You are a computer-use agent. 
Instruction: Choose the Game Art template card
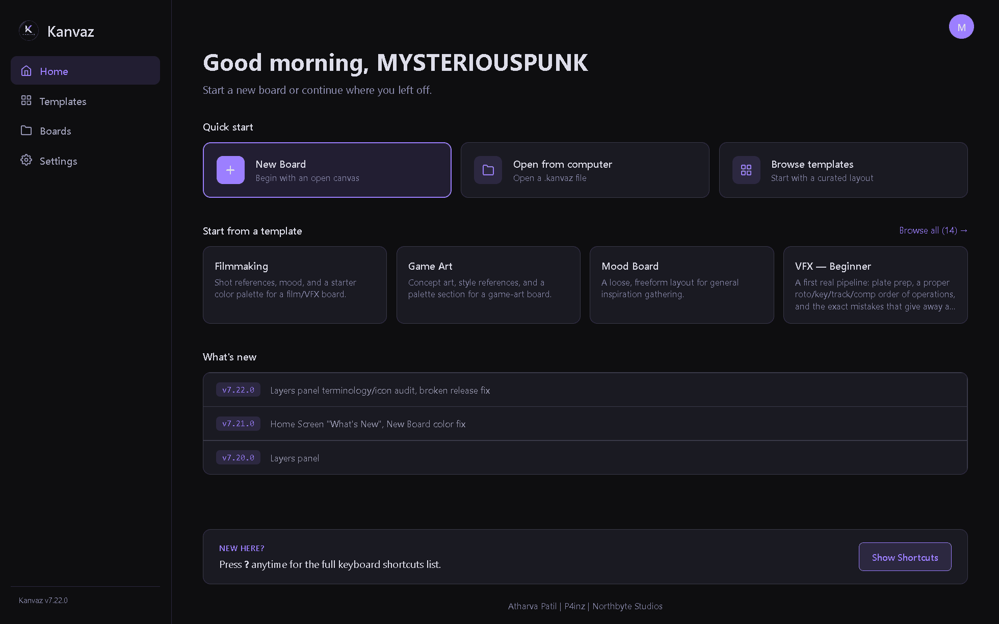[x=488, y=285]
